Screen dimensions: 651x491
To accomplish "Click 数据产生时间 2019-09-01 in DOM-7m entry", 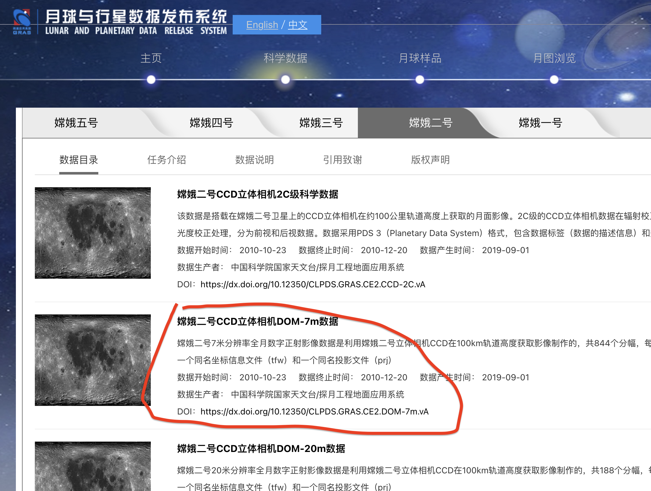I will point(474,377).
